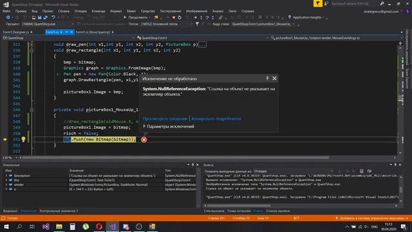
Task: Pin the Output panel
Action: (x=395, y=165)
